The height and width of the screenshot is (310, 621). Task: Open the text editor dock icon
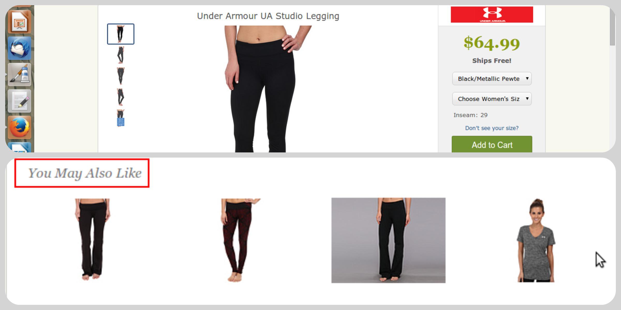pyautogui.click(x=19, y=101)
